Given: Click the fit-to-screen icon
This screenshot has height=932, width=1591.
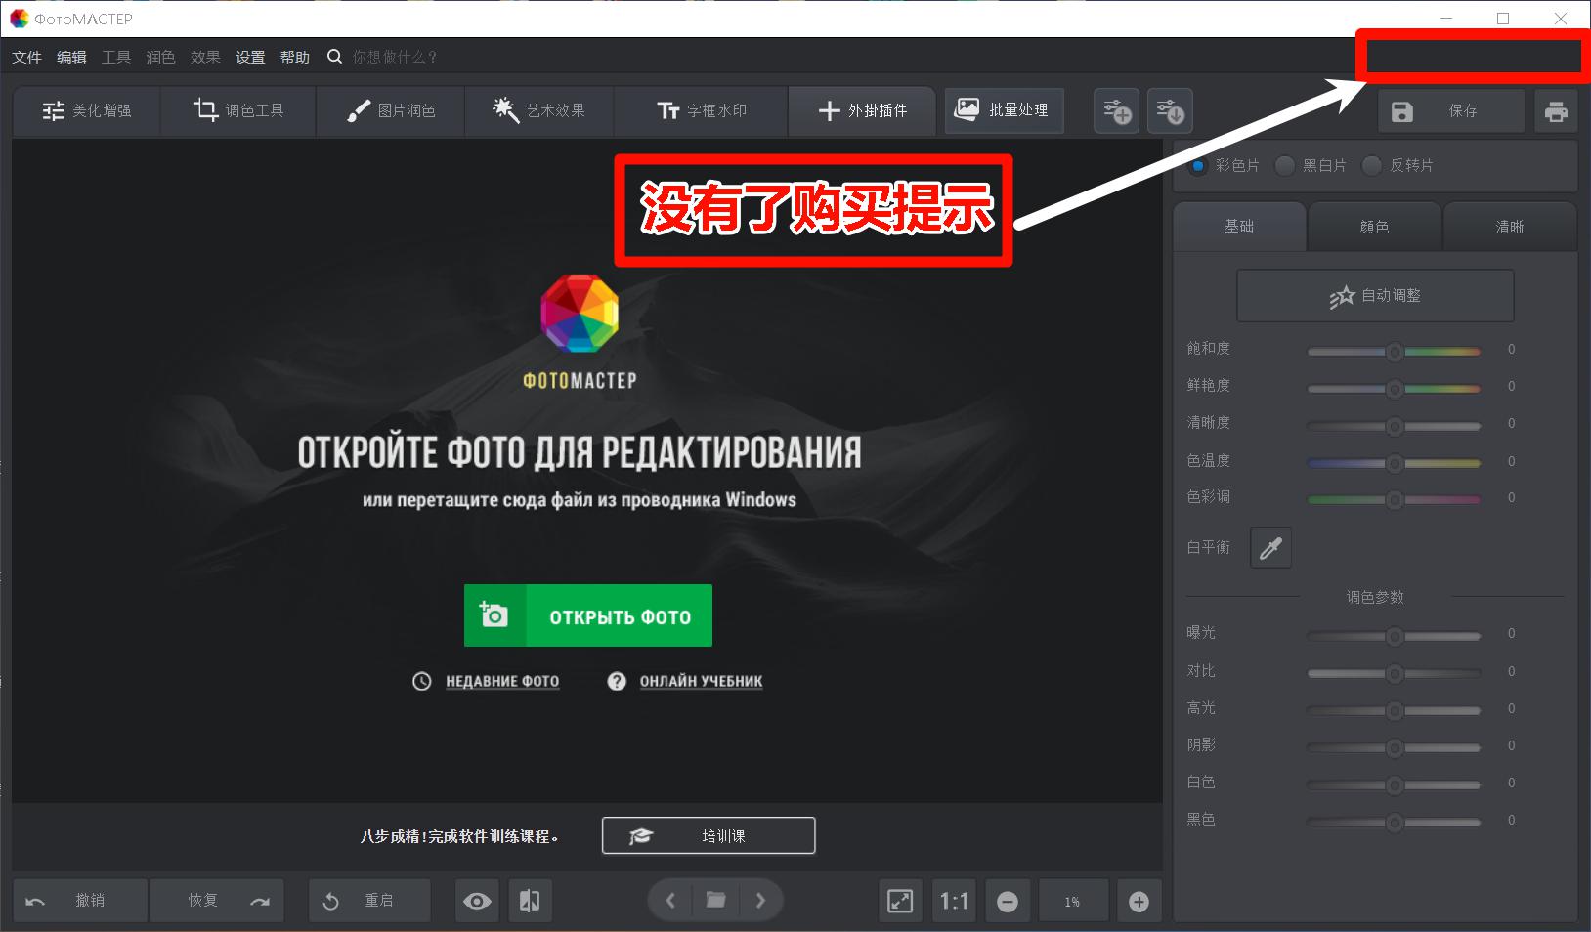Looking at the screenshot, I should (900, 901).
